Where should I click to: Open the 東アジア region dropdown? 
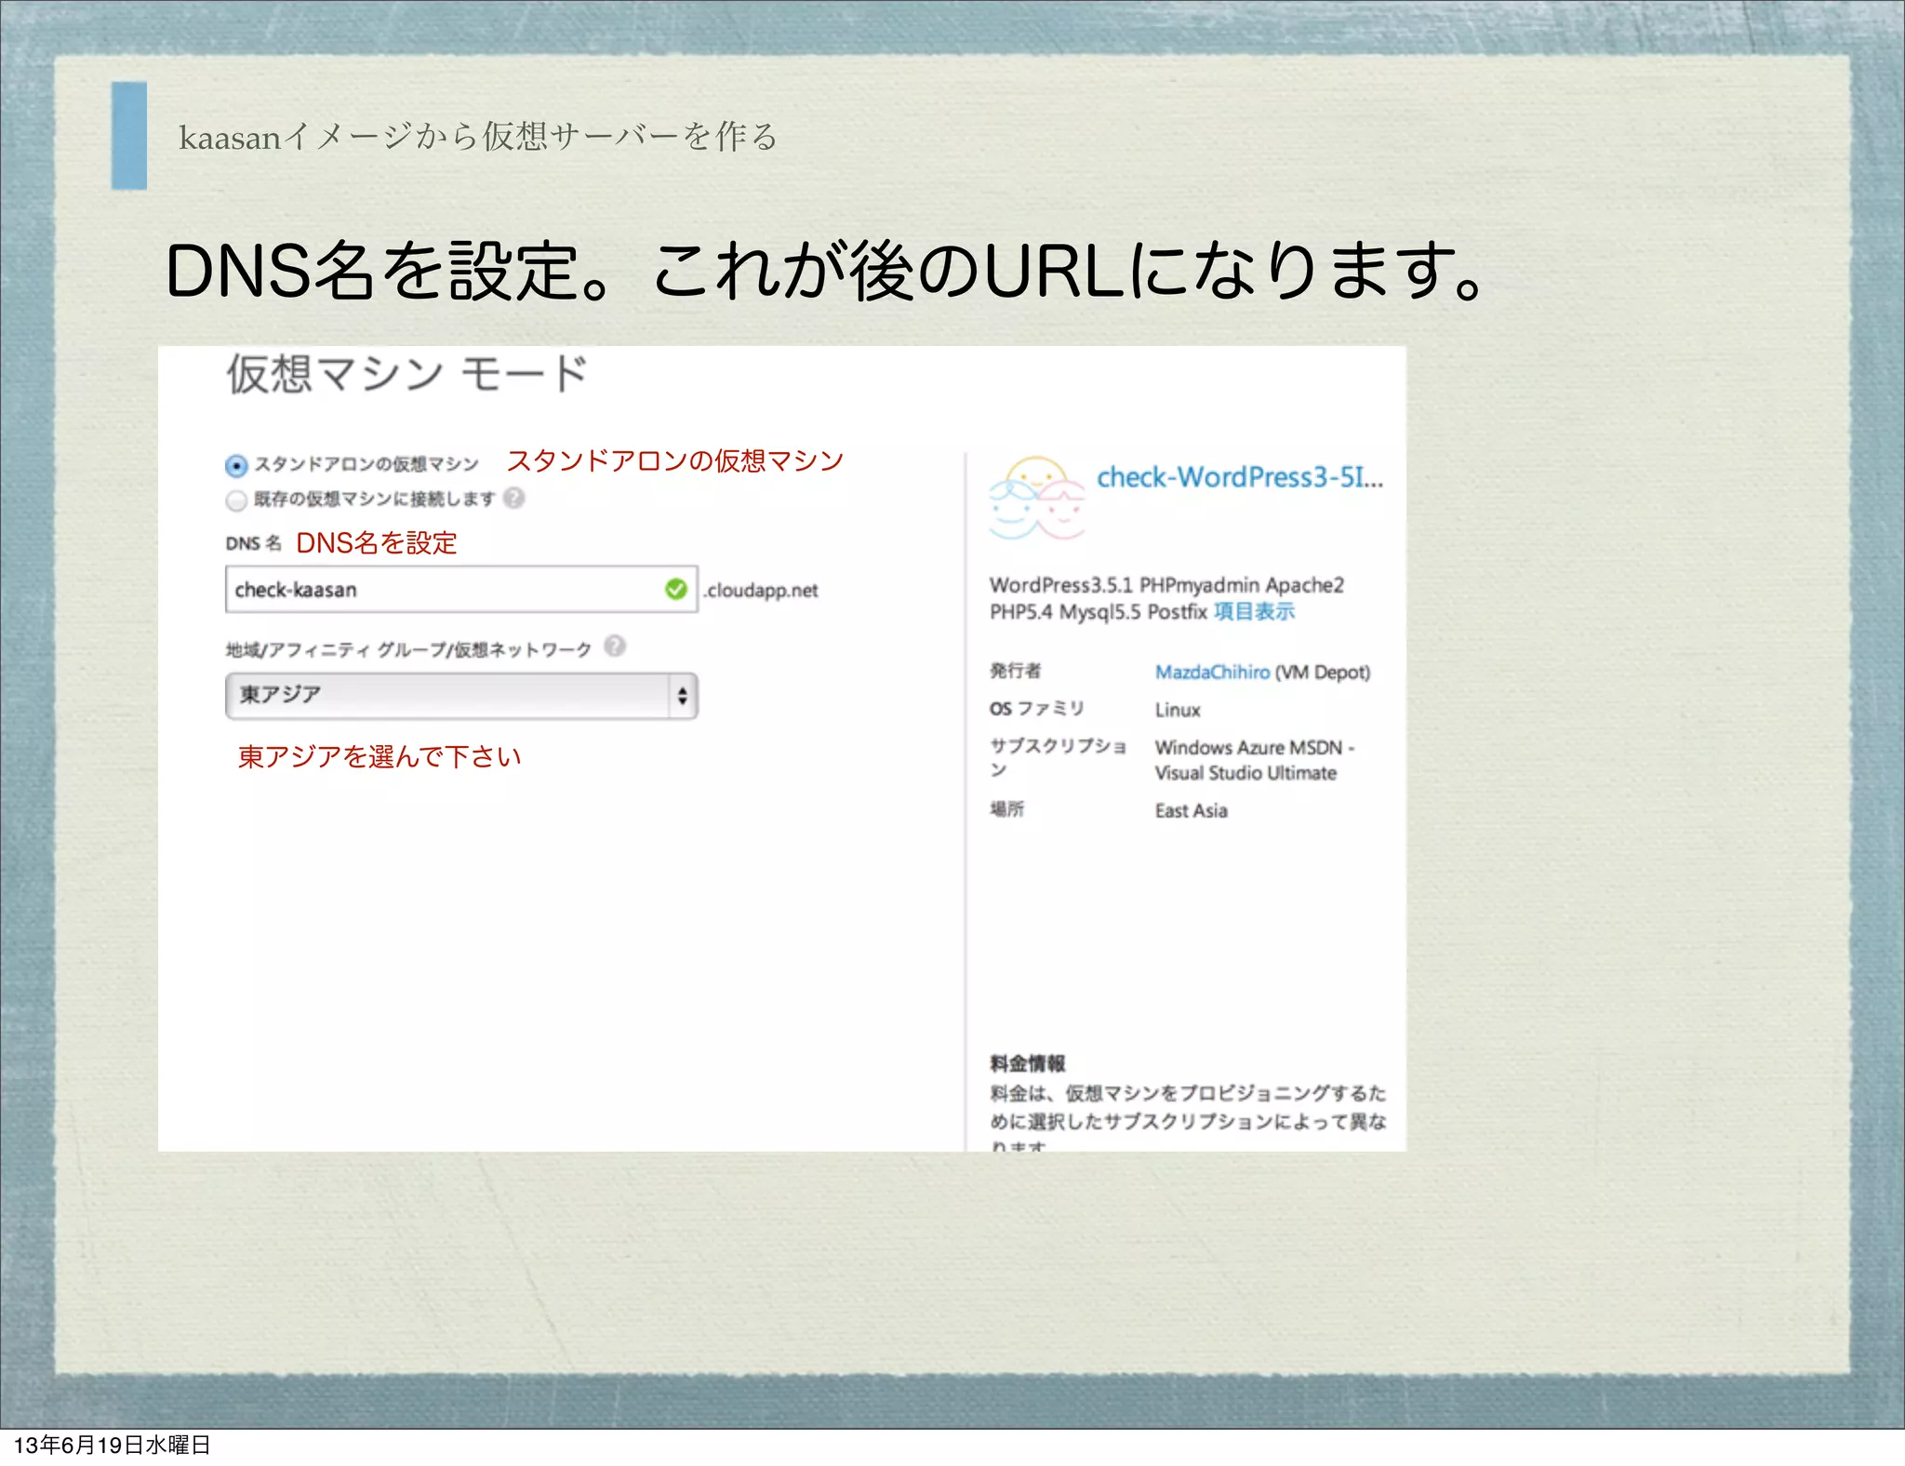tap(461, 696)
